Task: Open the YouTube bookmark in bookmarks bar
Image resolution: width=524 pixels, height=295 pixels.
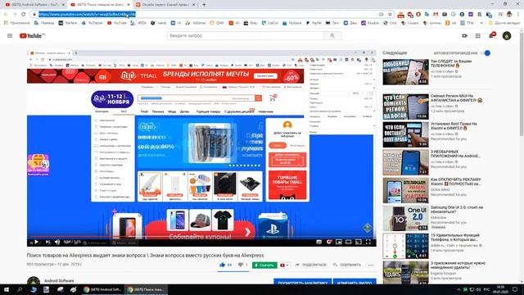Action: 116,23
